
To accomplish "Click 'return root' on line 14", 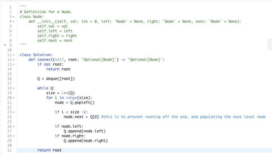I will [x=58, y=69].
